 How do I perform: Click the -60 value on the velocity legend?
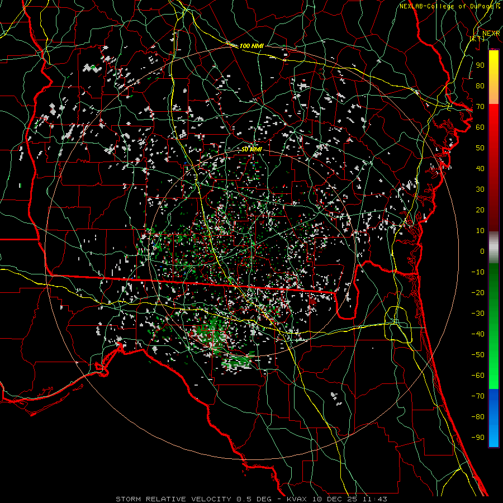point(478,376)
